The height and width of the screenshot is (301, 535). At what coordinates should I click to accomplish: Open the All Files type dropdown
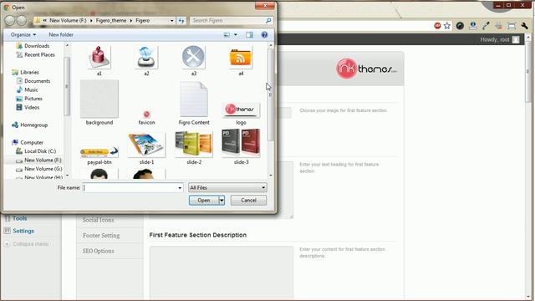227,187
